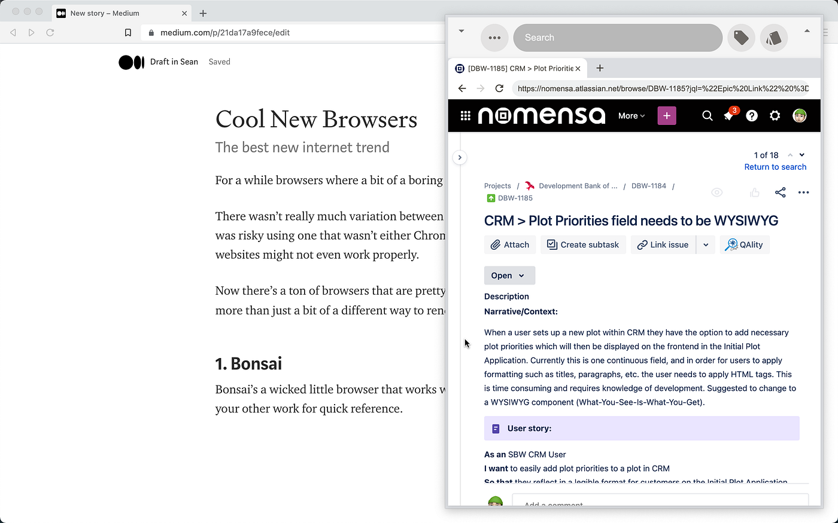Click the Bonsai top-left dropdown triangle
The width and height of the screenshot is (838, 523).
coord(461,31)
